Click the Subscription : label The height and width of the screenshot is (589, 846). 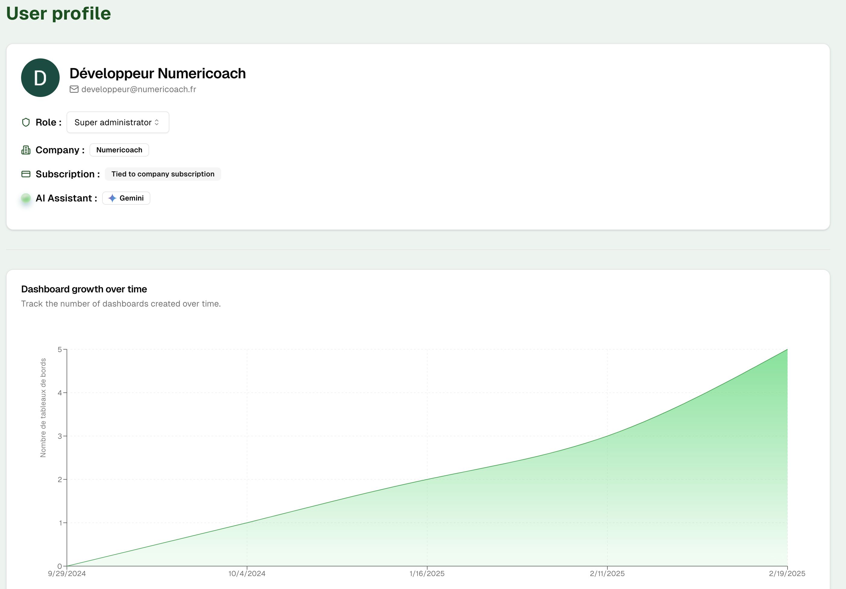pos(68,174)
